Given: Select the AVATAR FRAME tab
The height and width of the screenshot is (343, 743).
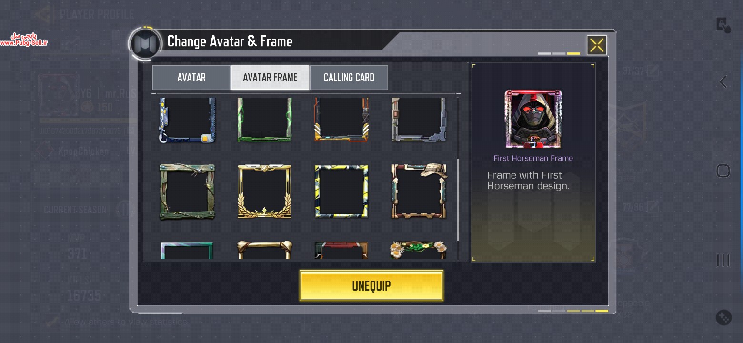Looking at the screenshot, I should point(270,78).
